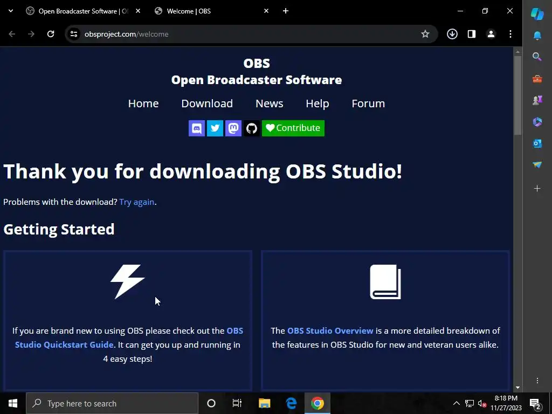The image size is (552, 414).
Task: Open the OBS GitHub icon link
Action: pyautogui.click(x=251, y=128)
